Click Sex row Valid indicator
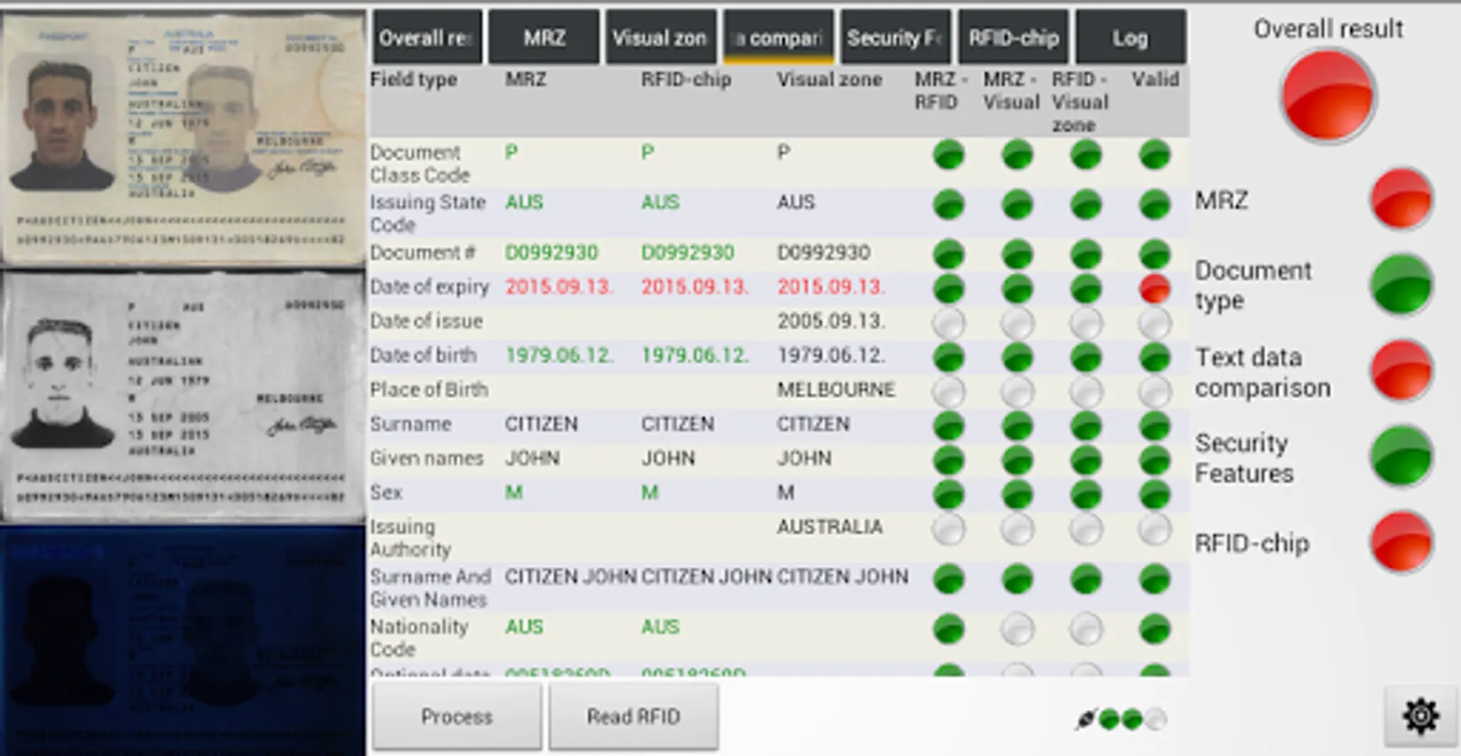This screenshot has width=1461, height=756. pyautogui.click(x=1155, y=494)
